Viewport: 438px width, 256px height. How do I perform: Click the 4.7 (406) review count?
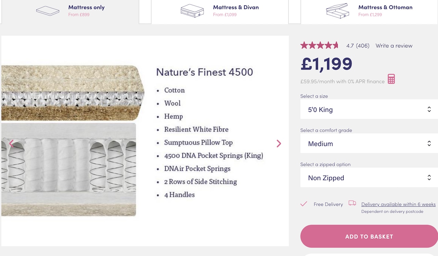(x=358, y=46)
